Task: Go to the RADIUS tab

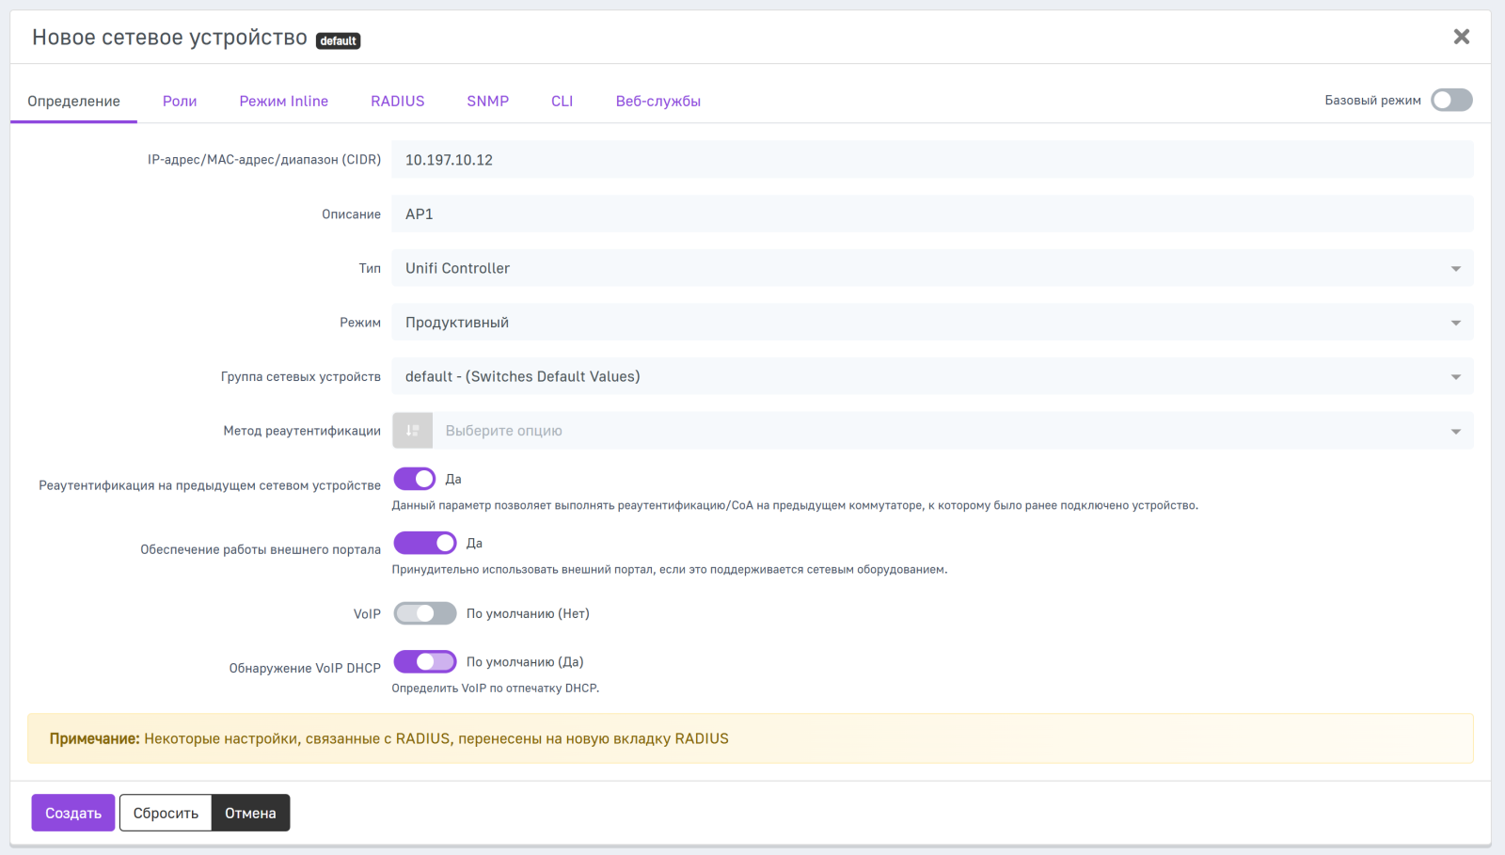Action: coord(397,102)
